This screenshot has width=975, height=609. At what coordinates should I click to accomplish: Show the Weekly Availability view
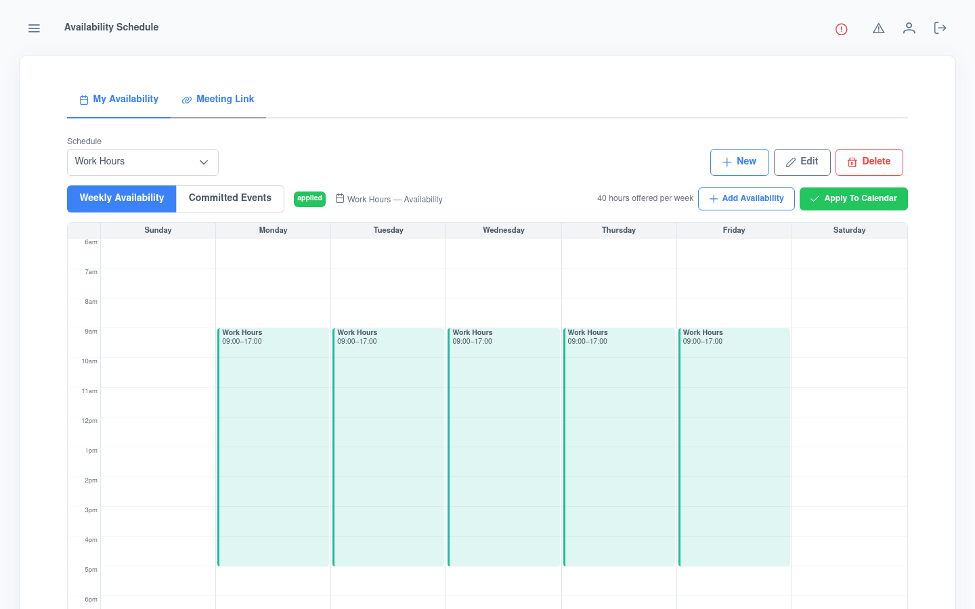coord(122,199)
